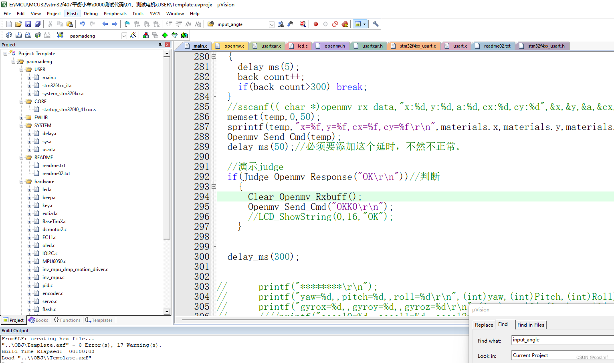Rebuild all target files
Viewport: 614px width, 363px height.
tap(28, 35)
